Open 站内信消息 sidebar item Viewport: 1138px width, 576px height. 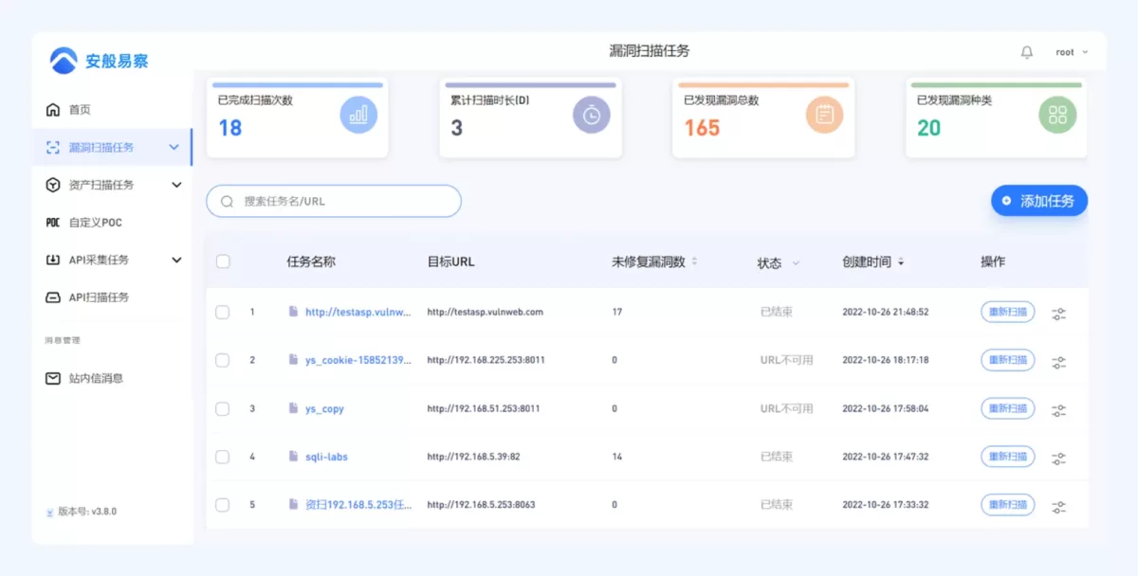click(x=96, y=378)
